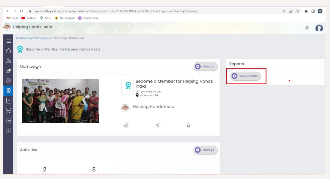330x179 pixels.
Task: Reload the browser page
Action: (22, 11)
